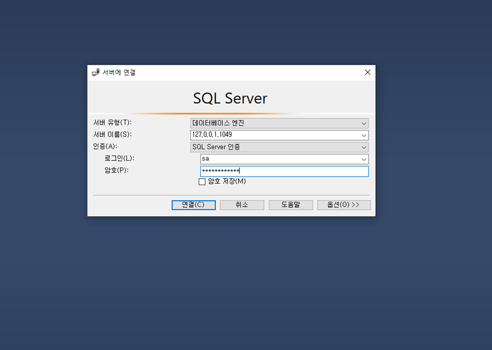Click the 서버 이름(S): label
Viewport: 492px width, 350px height.
click(x=113, y=135)
